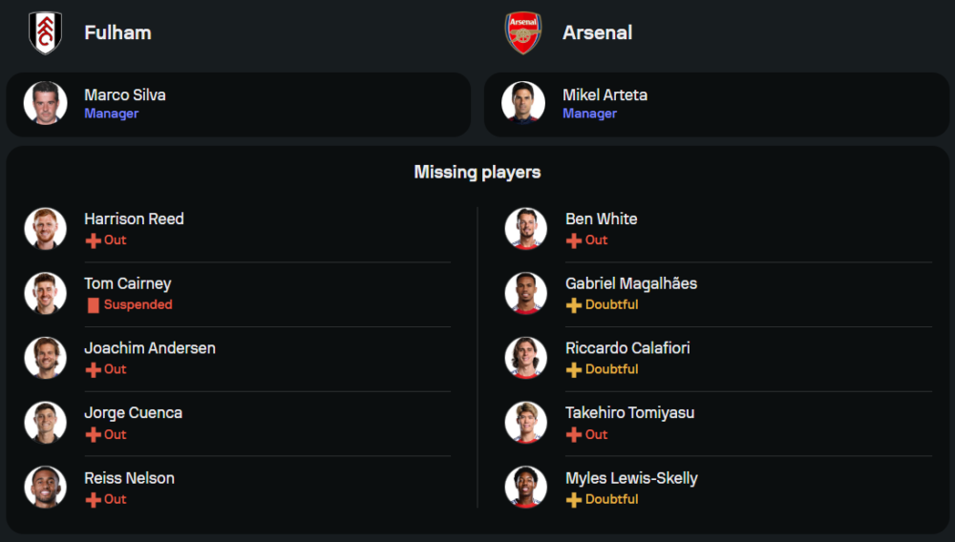Select the Joachim Andersen player name
This screenshot has width=955, height=542.
[150, 348]
